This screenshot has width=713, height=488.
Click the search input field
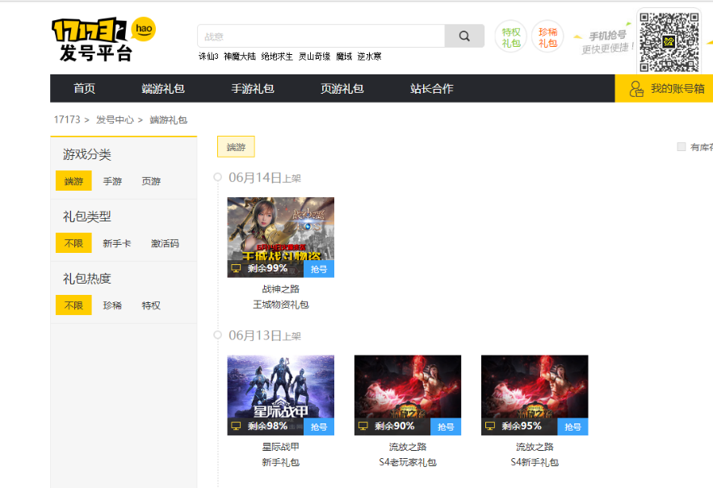pyautogui.click(x=321, y=36)
